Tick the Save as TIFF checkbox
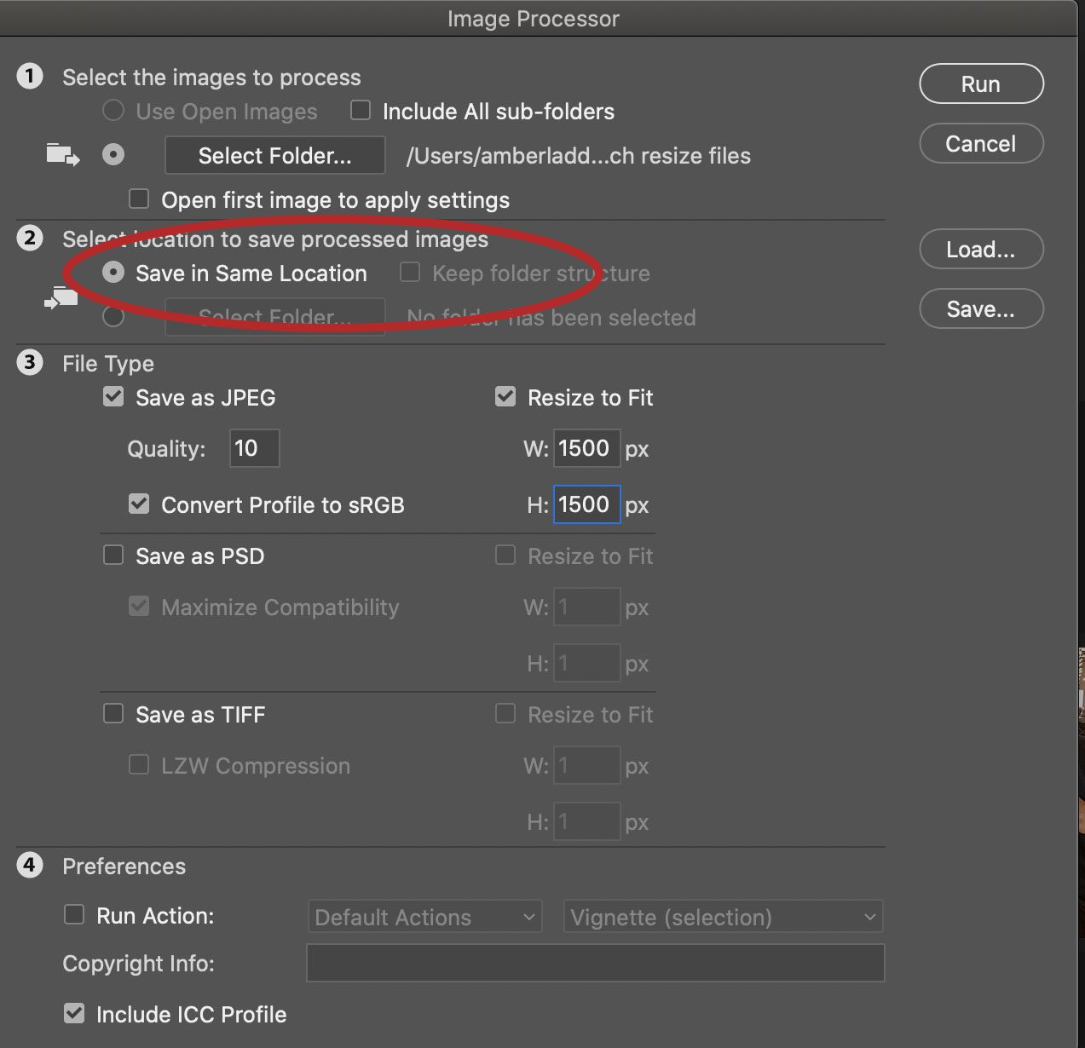This screenshot has width=1085, height=1048. point(113,714)
